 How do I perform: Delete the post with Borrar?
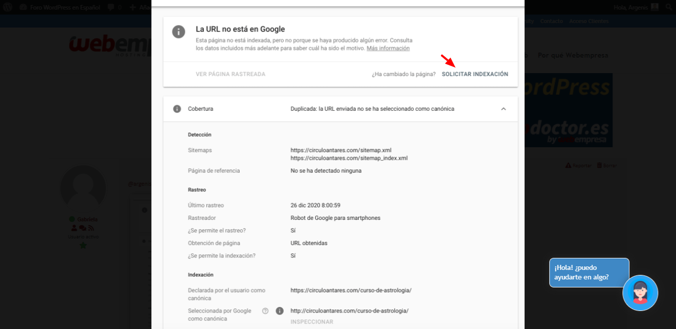tap(607, 165)
